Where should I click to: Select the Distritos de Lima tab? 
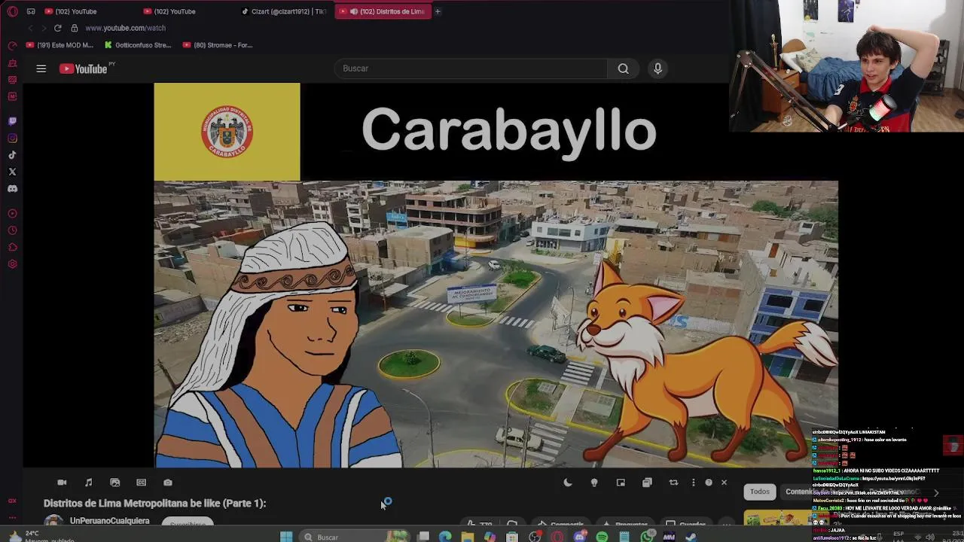point(383,11)
